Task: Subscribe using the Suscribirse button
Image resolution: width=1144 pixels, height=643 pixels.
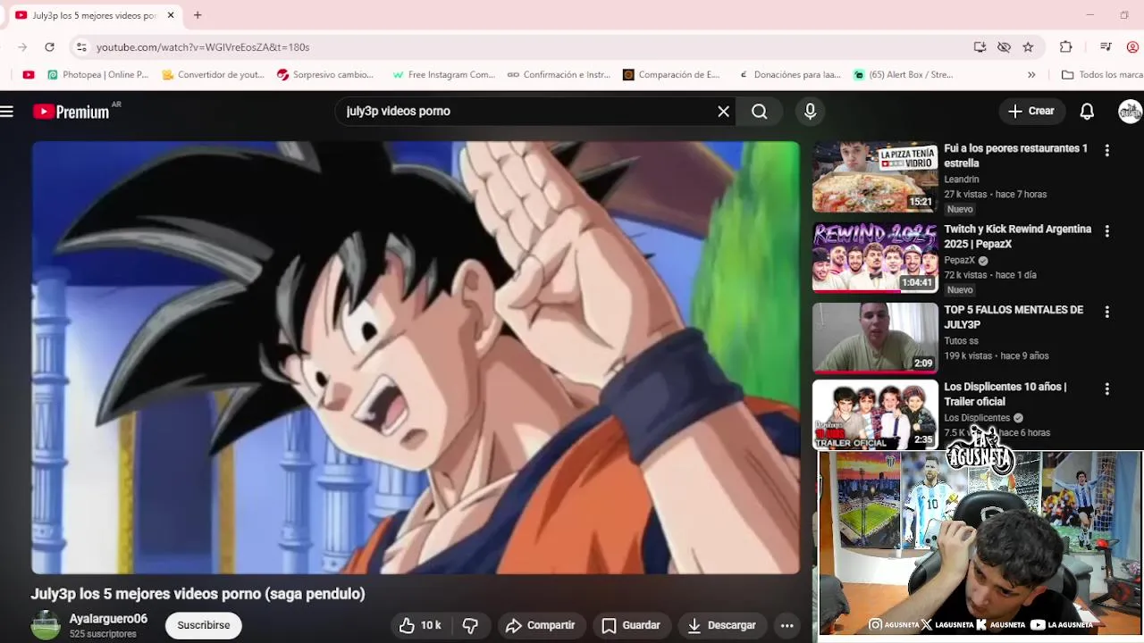Action: point(204,625)
